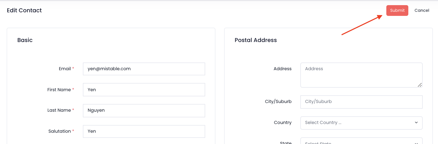438x144 pixels.
Task: Click the Address textarea resize handle
Action: click(420, 85)
